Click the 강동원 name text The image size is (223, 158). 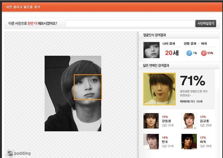(167, 121)
